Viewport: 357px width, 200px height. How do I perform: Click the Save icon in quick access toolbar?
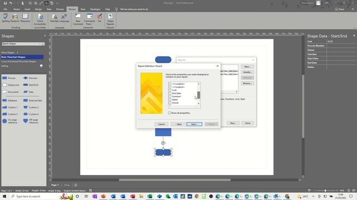click(x=5, y=3)
